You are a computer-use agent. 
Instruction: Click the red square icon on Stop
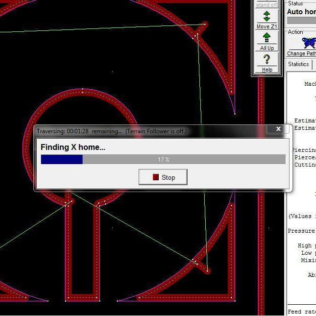click(x=156, y=177)
